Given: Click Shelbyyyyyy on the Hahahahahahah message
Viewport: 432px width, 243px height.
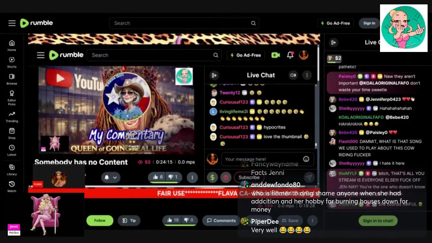Looking at the screenshot, I should pyautogui.click(x=352, y=108).
